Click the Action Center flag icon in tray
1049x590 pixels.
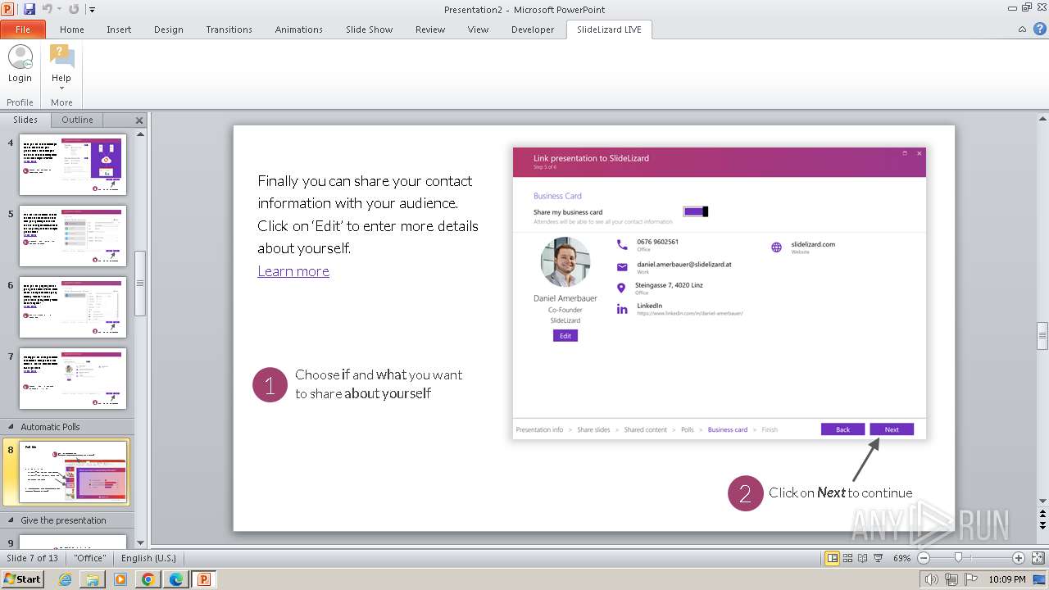coord(971,579)
